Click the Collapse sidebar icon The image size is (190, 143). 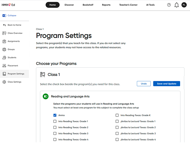[x=4, y=15]
